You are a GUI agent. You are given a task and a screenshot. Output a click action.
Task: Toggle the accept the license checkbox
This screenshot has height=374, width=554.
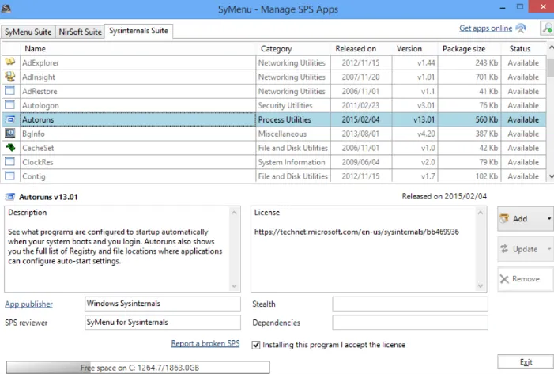(x=256, y=345)
